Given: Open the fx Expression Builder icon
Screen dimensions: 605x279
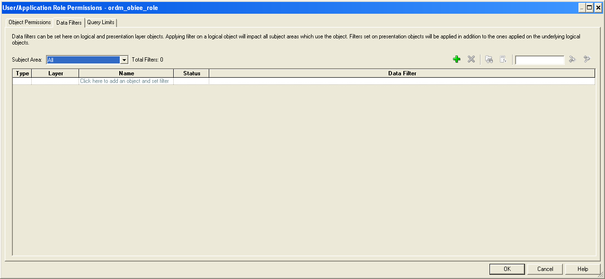Looking at the screenshot, I should click(503, 59).
